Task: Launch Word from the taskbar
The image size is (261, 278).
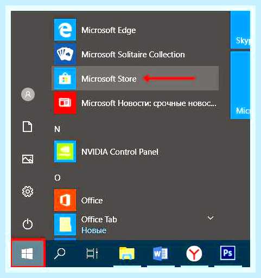Action: coord(160,254)
